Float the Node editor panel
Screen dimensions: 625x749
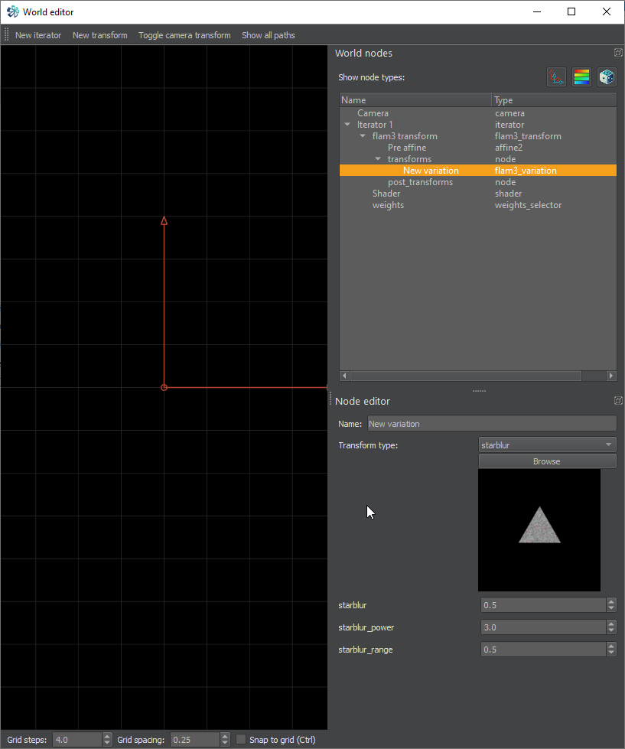tap(618, 401)
